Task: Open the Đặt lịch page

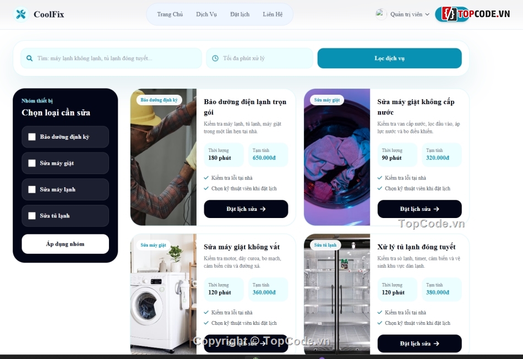Action: pos(240,14)
